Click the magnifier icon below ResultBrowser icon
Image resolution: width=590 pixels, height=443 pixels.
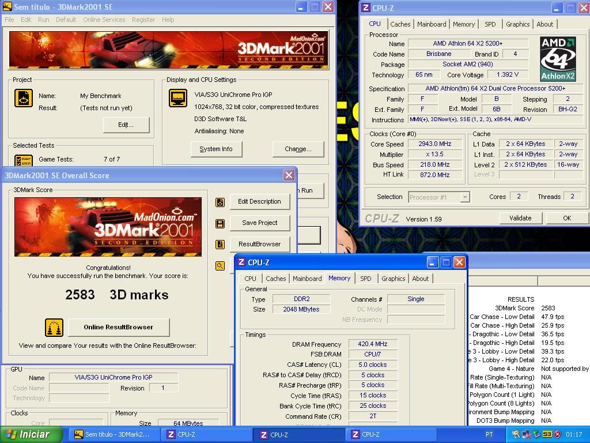click(220, 266)
